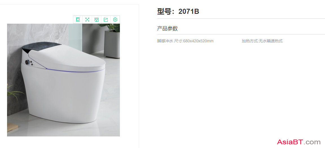Save the image using floppy disk icon
The width and height of the screenshot is (325, 148).
point(96,20)
